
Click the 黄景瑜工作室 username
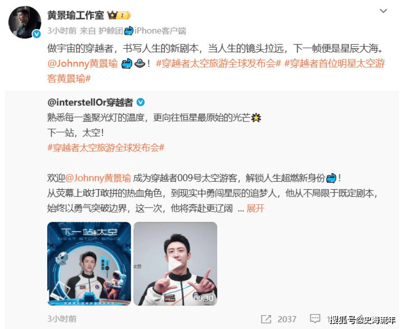tap(75, 15)
